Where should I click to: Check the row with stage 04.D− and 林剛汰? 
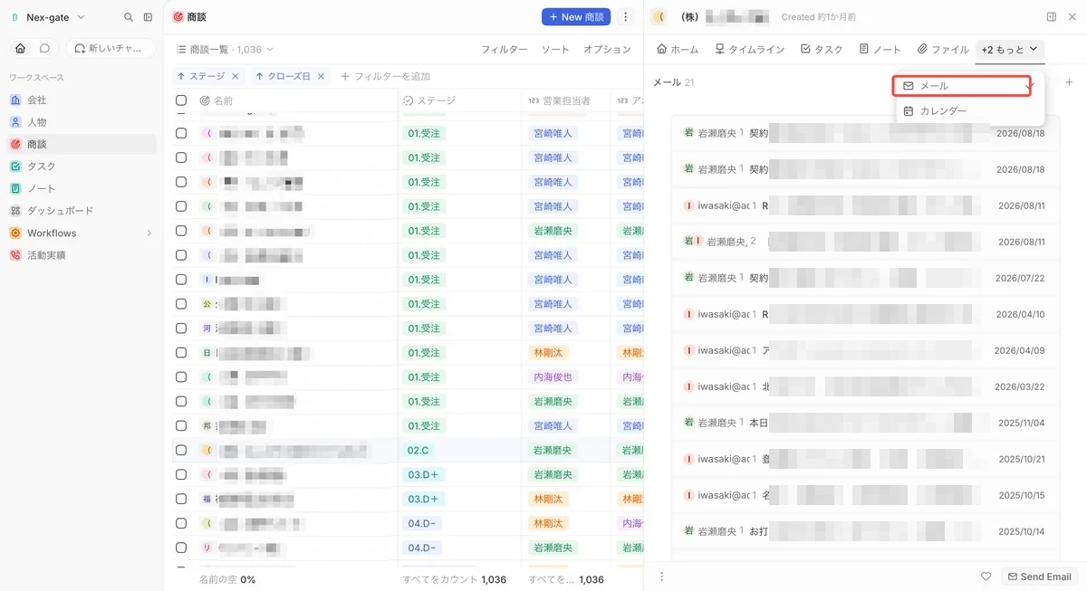click(181, 523)
